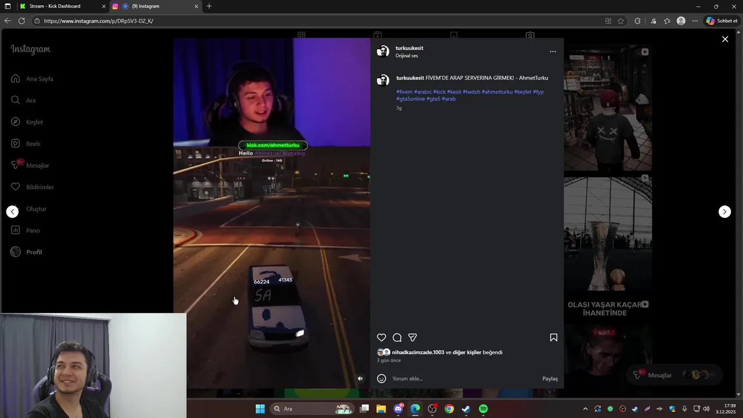Open Profil in sidebar
The width and height of the screenshot is (743, 418).
click(x=26, y=252)
